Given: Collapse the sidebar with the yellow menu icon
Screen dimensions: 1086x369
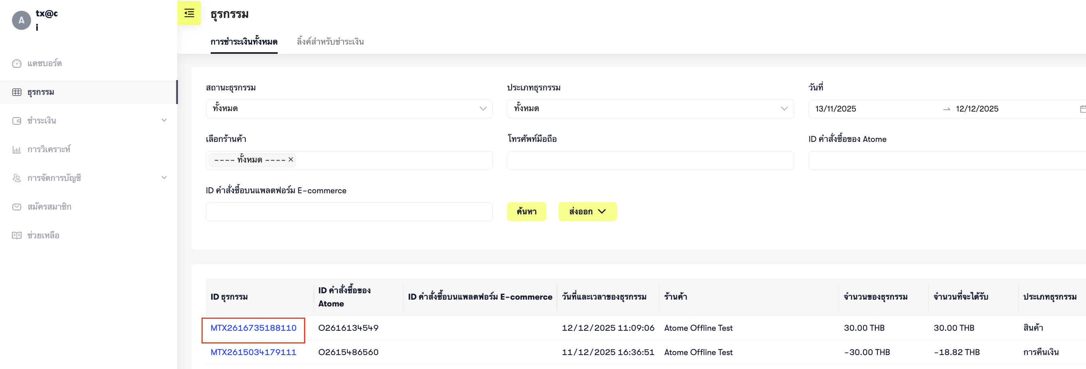Looking at the screenshot, I should tap(189, 14).
